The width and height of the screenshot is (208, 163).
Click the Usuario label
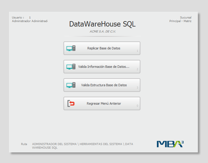click(18, 17)
